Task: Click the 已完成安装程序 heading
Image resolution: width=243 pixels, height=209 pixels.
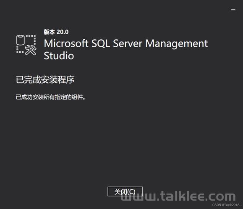Action: pyautogui.click(x=45, y=80)
